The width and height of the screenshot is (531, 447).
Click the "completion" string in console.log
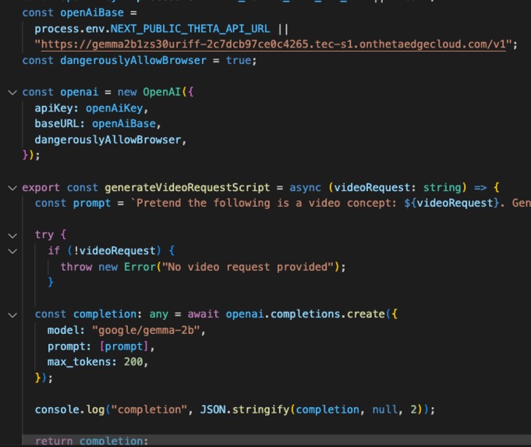149,410
